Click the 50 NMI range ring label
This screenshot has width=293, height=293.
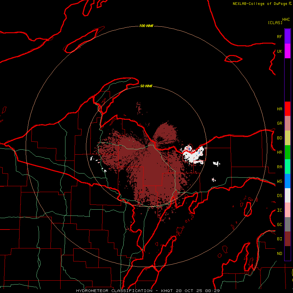point(146,86)
